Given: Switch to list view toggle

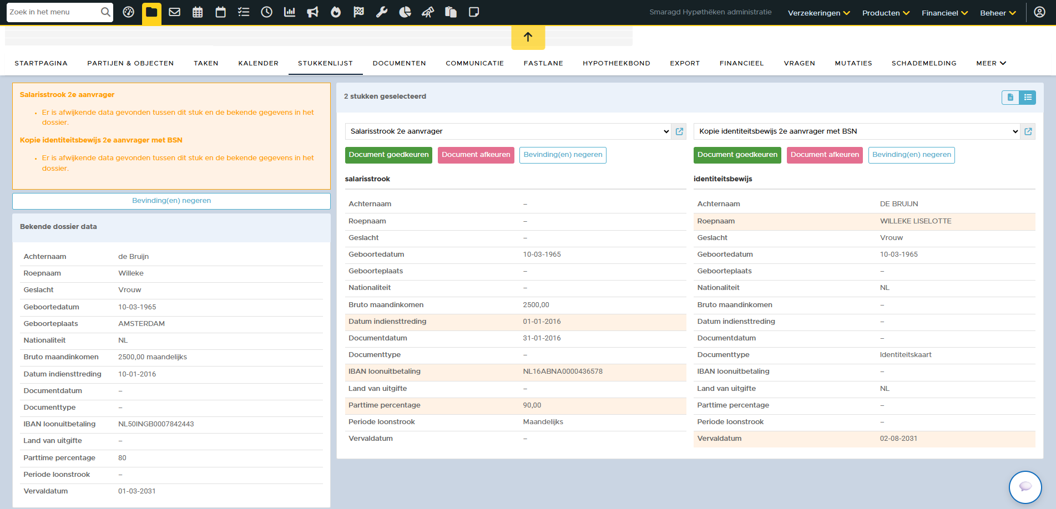Looking at the screenshot, I should point(1028,97).
